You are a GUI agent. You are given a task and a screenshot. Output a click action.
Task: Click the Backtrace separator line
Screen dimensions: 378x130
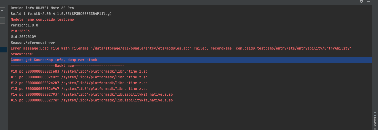[68, 66]
